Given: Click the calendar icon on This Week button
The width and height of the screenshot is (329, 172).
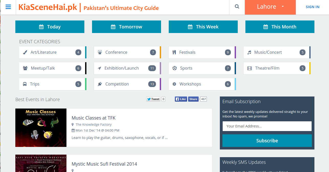Looking at the screenshot, I should (x=190, y=27).
